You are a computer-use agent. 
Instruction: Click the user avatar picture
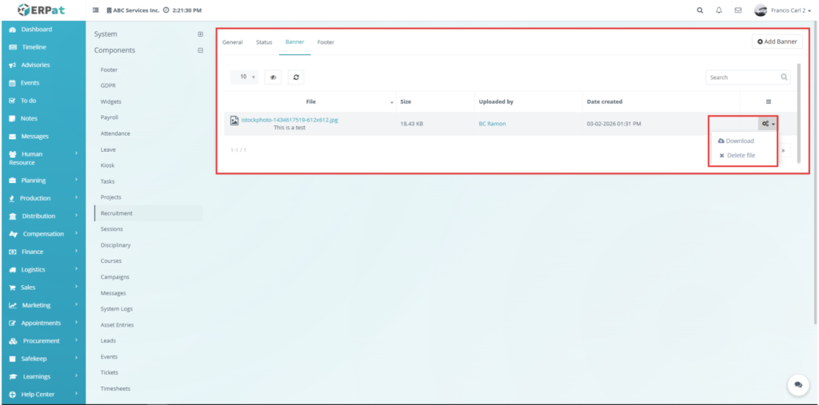(761, 10)
